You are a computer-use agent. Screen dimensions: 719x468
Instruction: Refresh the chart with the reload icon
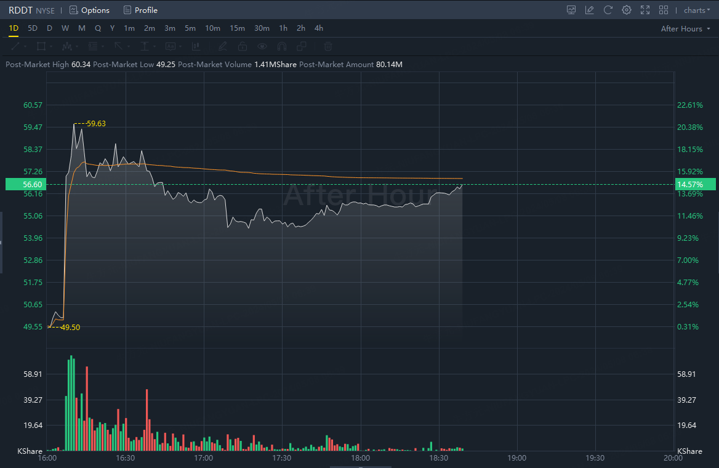pyautogui.click(x=608, y=10)
